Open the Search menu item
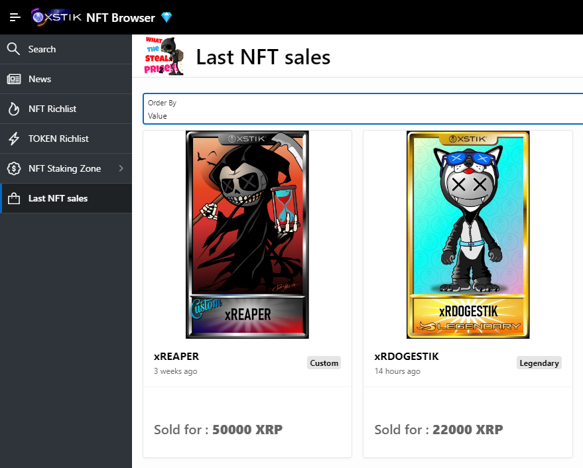The image size is (583, 468). pos(66,49)
